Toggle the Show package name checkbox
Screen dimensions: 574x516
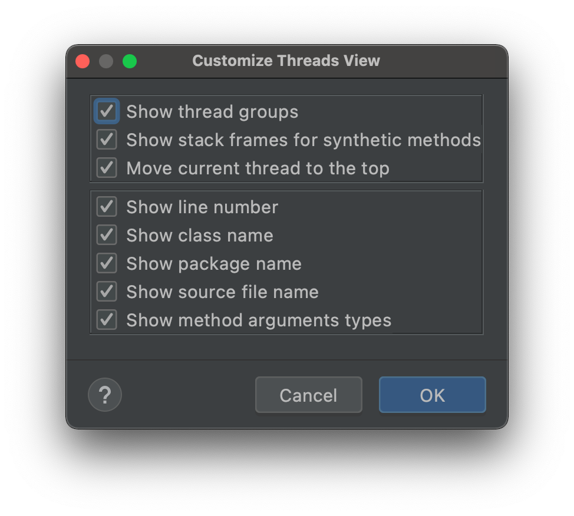[107, 263]
